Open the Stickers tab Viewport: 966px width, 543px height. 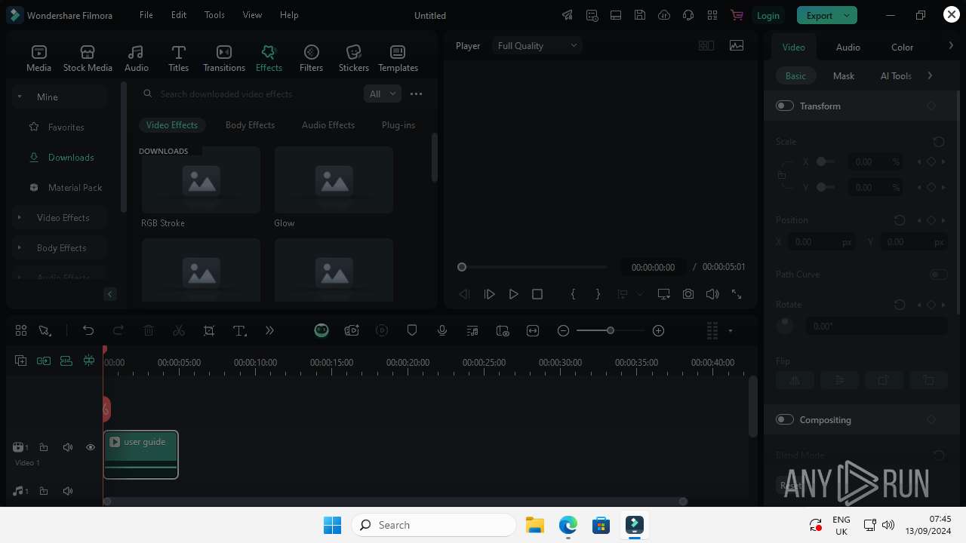click(353, 59)
